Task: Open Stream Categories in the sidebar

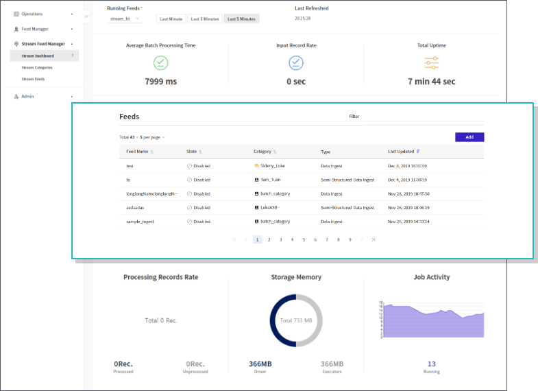Action: [37, 67]
